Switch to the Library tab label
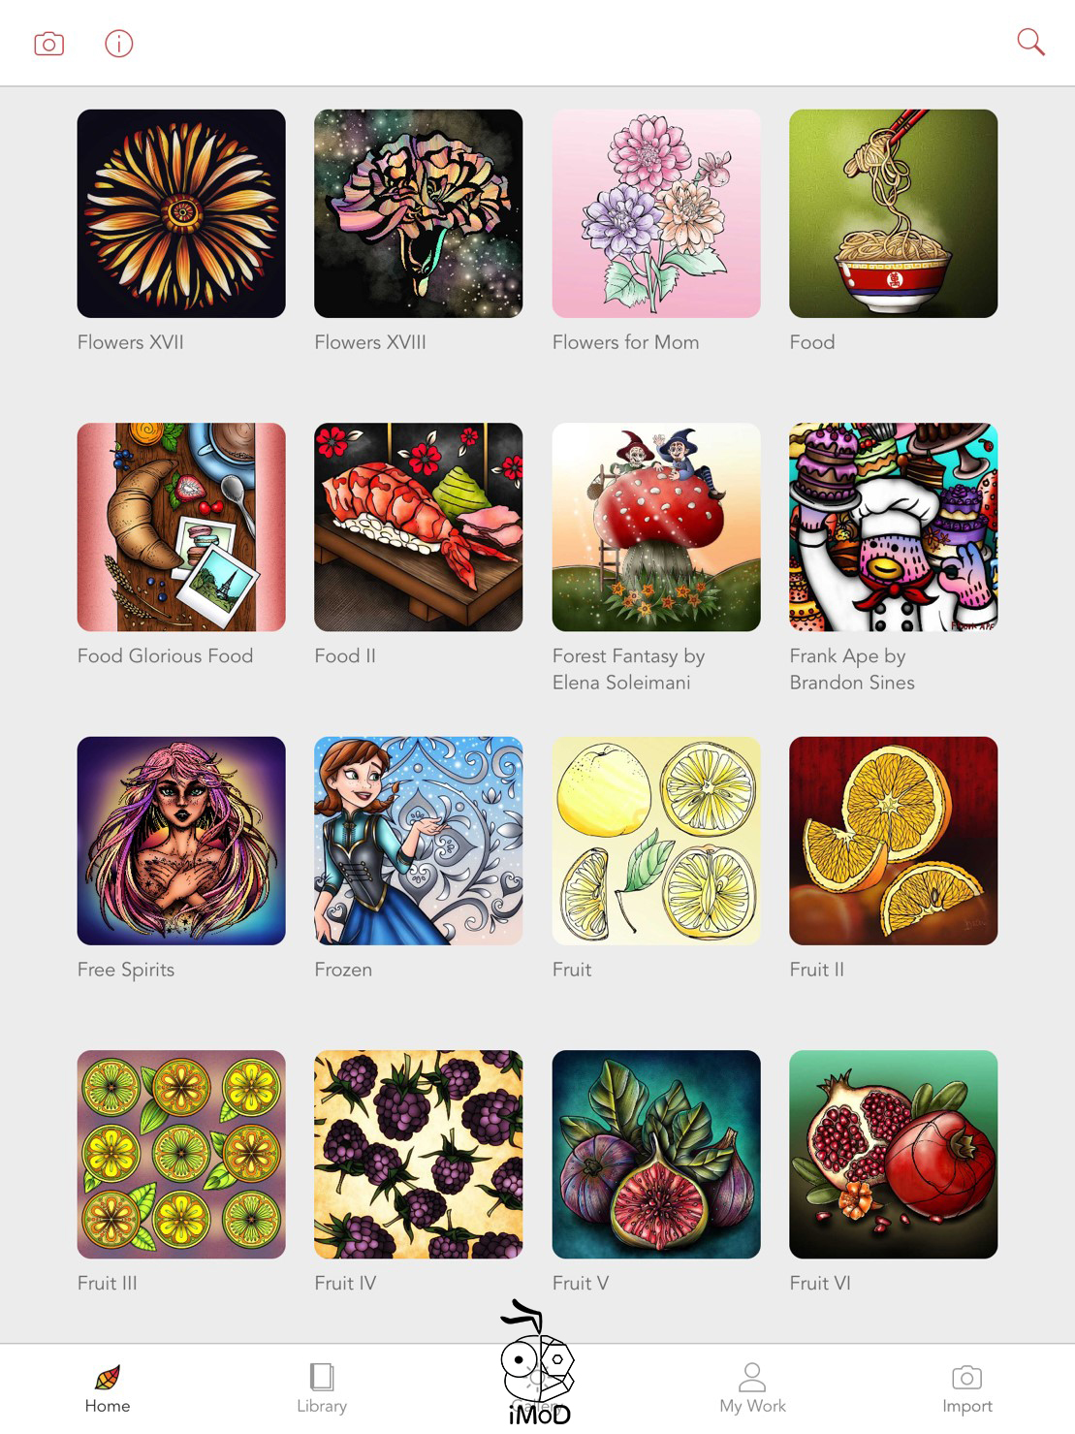The height and width of the screenshot is (1434, 1075). [322, 1406]
